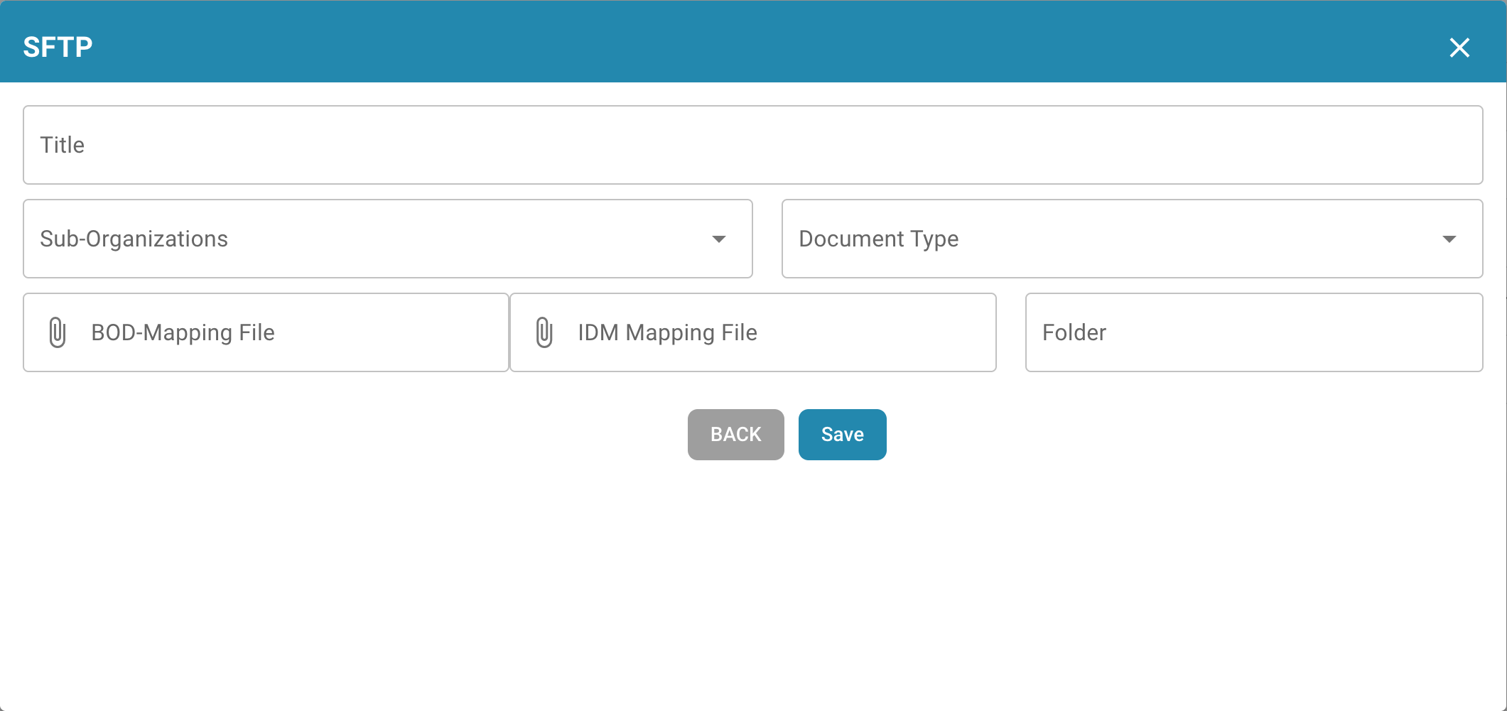1507x711 pixels.
Task: Focus the Title input field
Action: pyautogui.click(x=753, y=145)
